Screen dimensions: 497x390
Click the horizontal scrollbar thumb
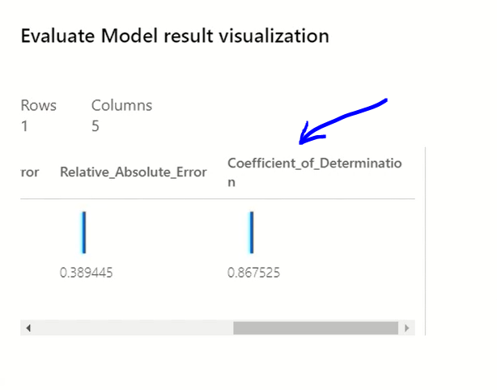[316, 328]
